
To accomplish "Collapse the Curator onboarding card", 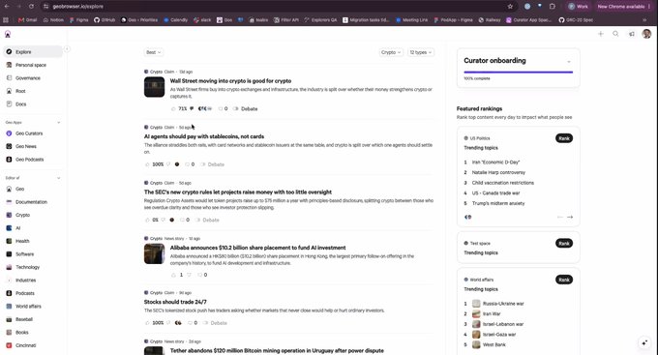I will [569, 62].
